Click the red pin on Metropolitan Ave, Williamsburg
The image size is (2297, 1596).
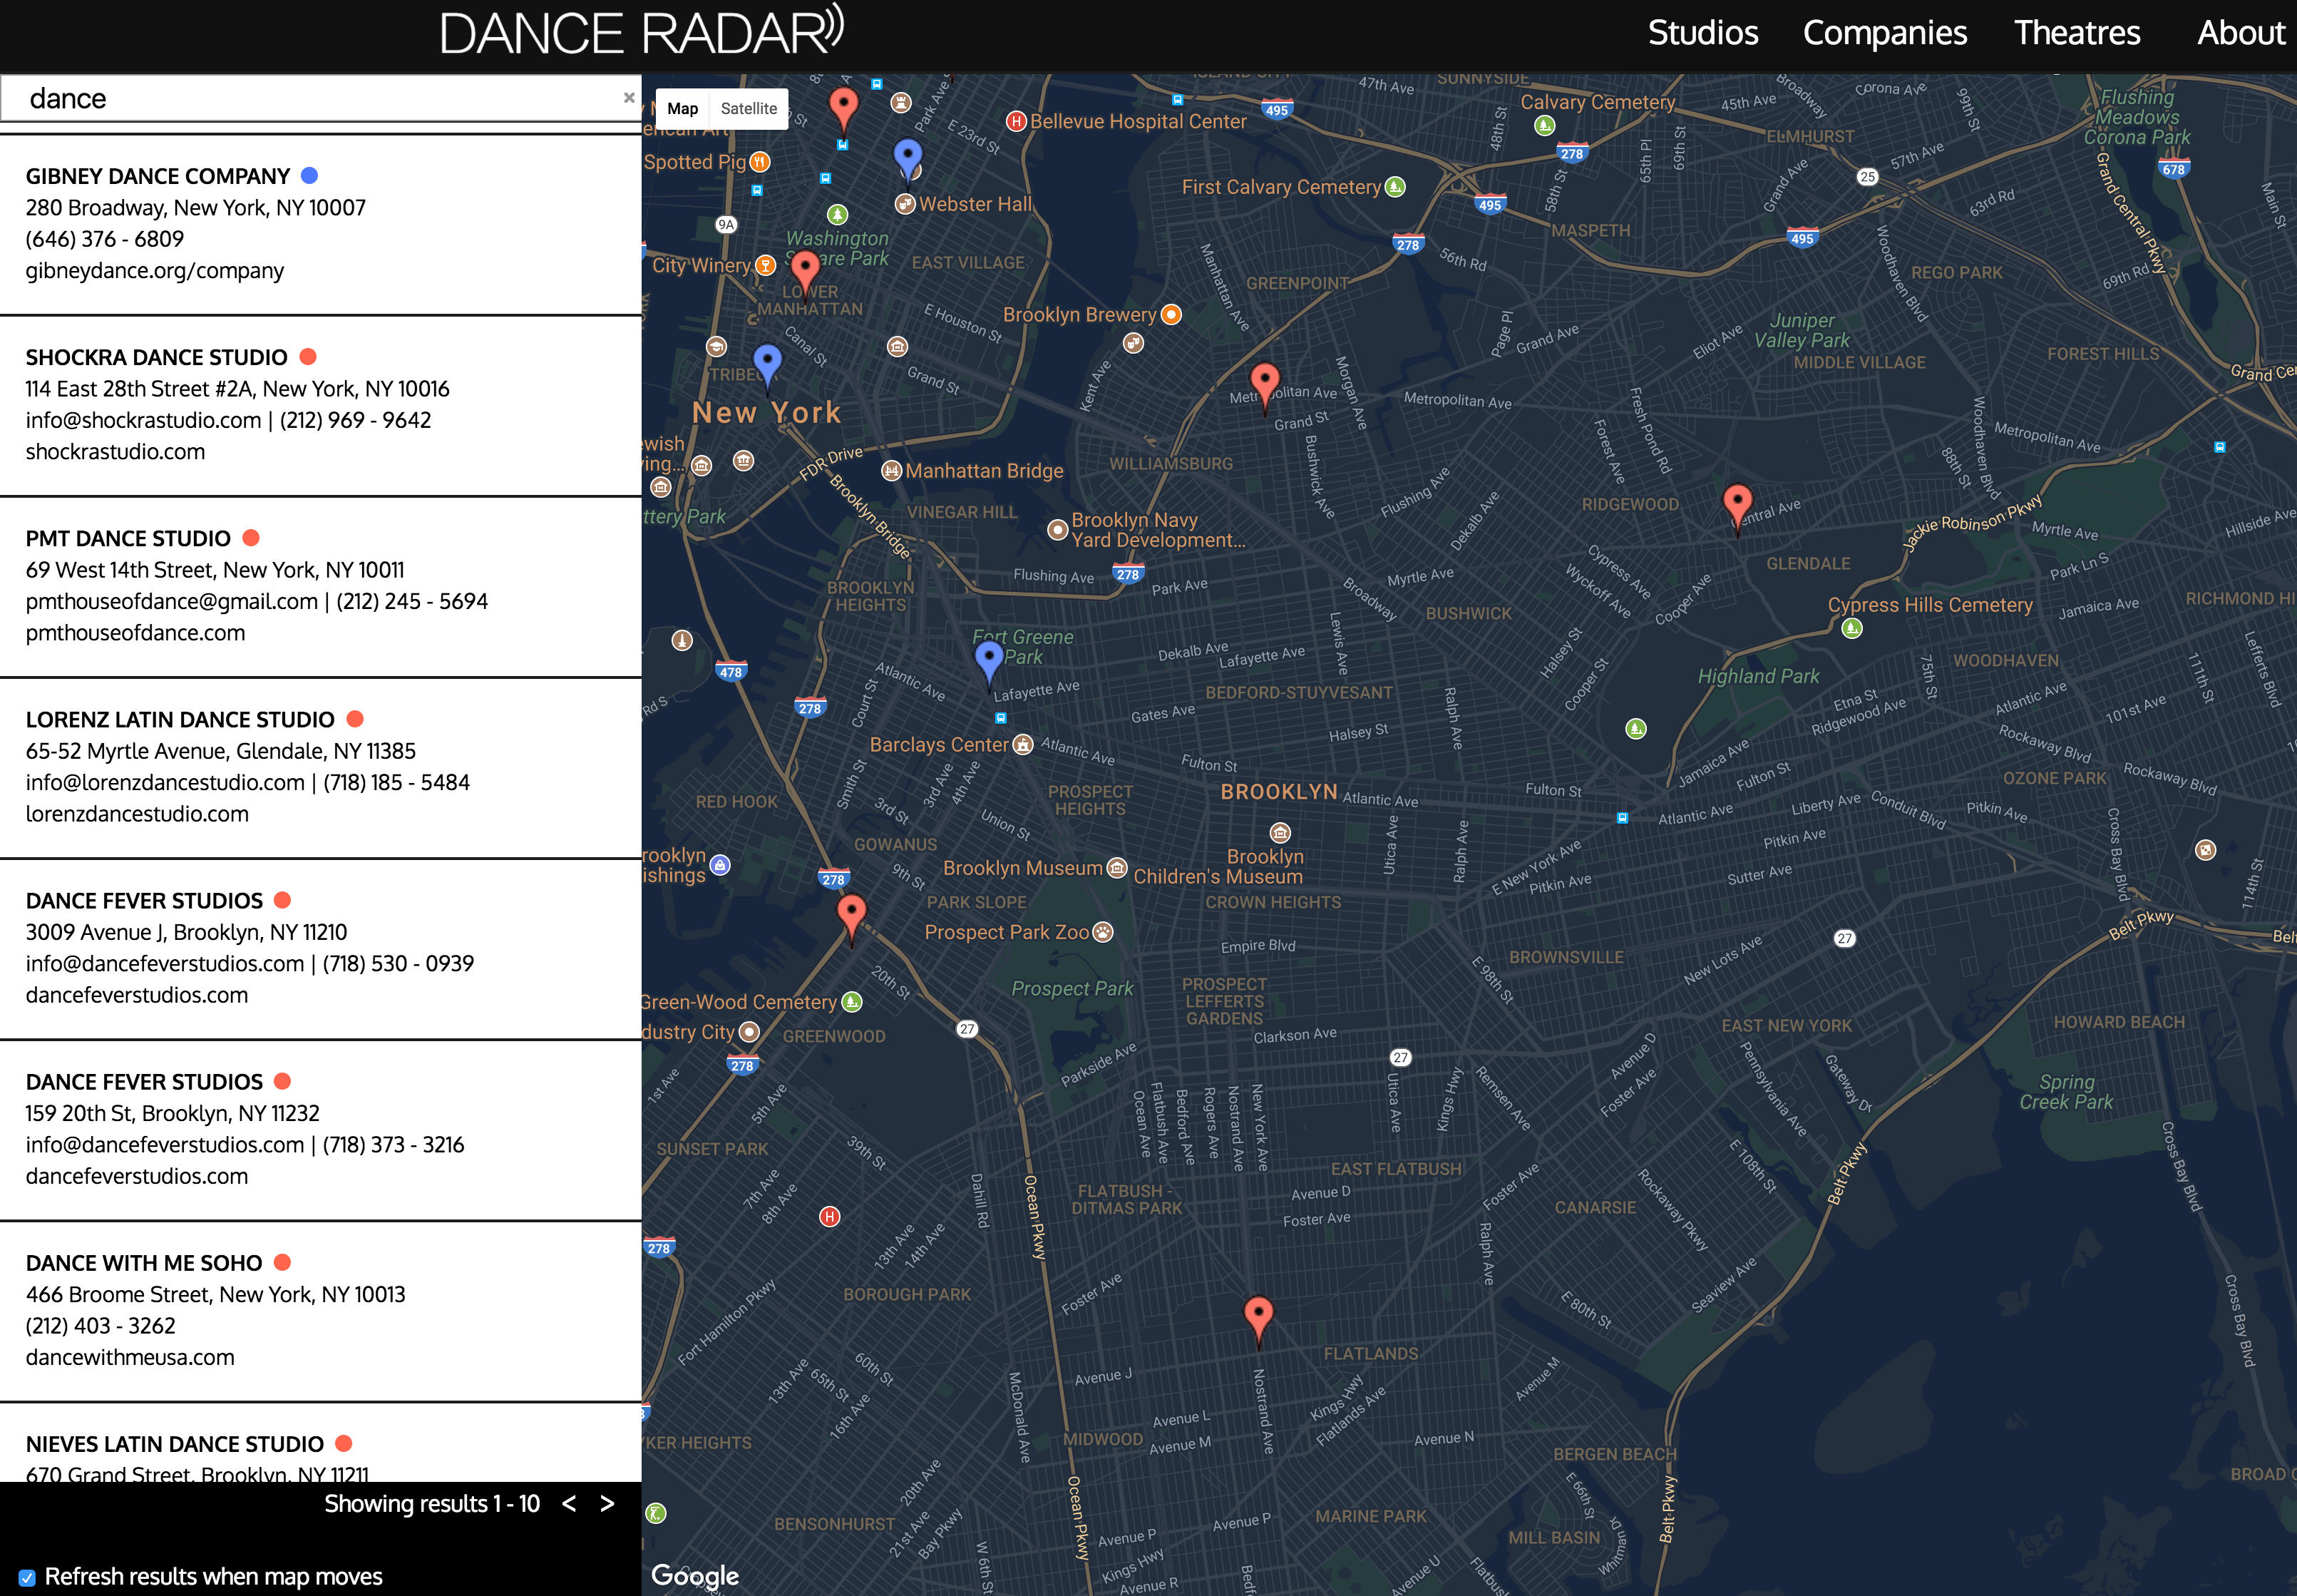(x=1265, y=387)
